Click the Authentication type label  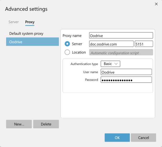(x=84, y=64)
